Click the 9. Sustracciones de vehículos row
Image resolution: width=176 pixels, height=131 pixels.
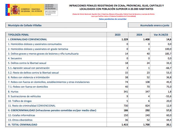24,96
